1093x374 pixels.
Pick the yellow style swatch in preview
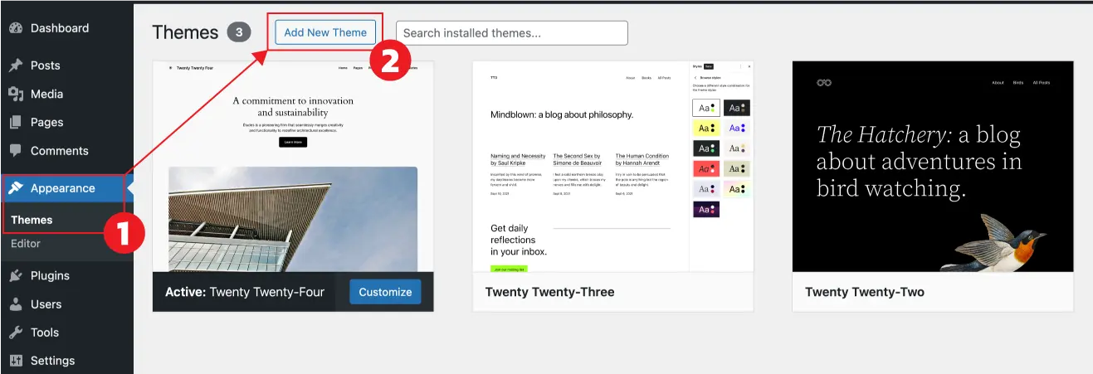click(705, 129)
